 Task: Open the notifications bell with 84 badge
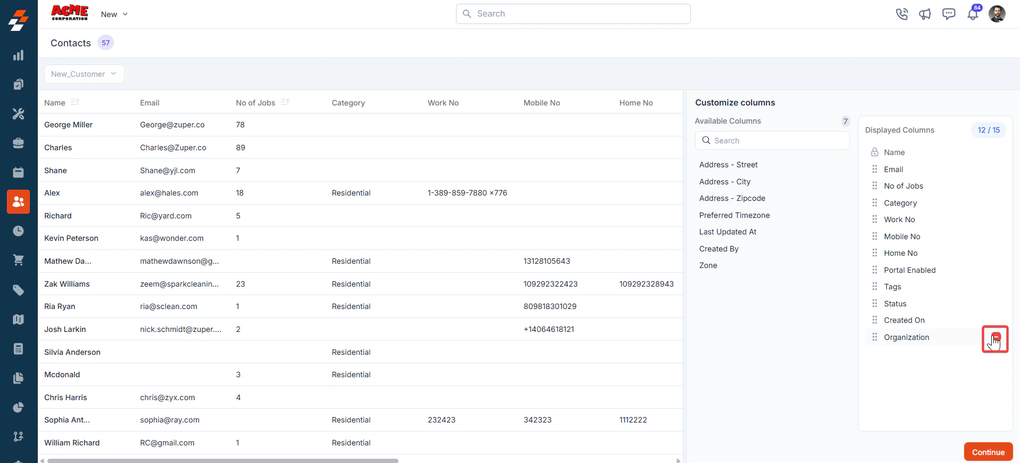tap(973, 13)
